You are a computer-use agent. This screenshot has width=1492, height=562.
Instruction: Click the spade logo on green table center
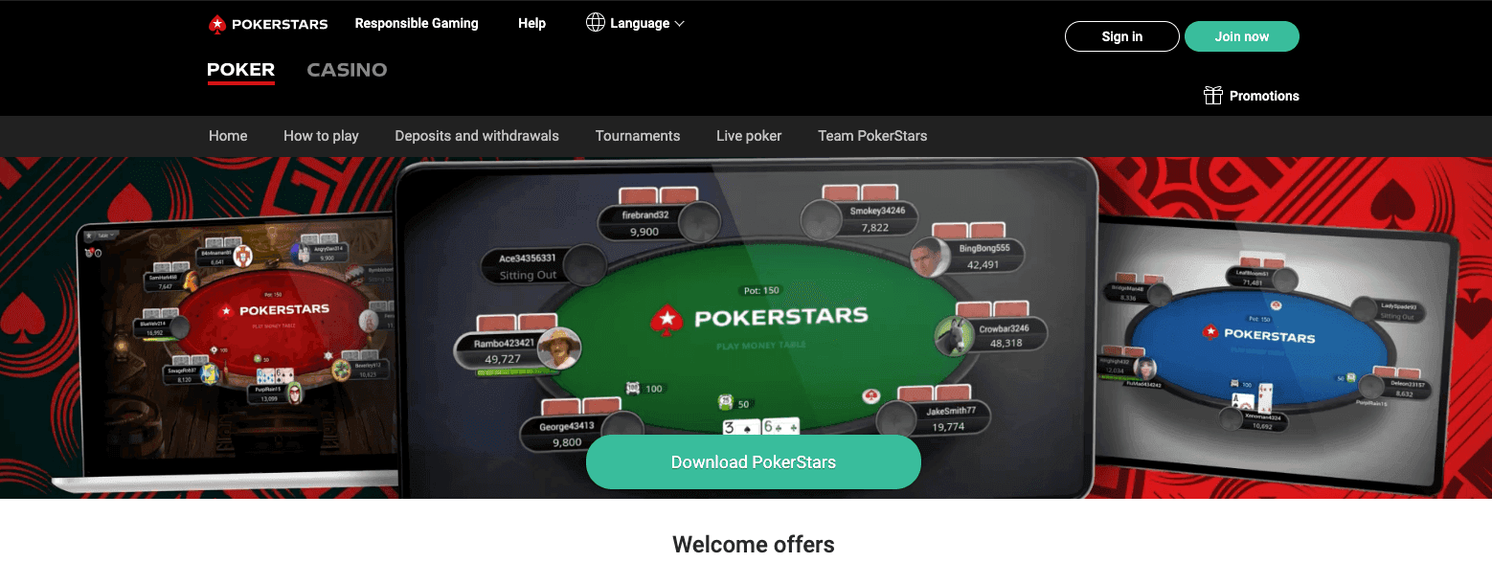666,320
